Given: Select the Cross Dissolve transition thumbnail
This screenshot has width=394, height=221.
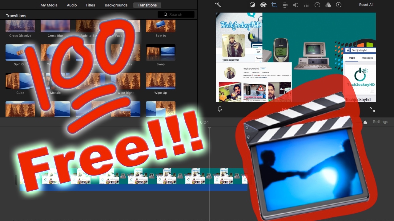Looking at the screenshot, I should [20, 26].
